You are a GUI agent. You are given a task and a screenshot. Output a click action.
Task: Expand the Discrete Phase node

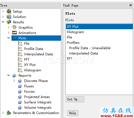click(14, 81)
